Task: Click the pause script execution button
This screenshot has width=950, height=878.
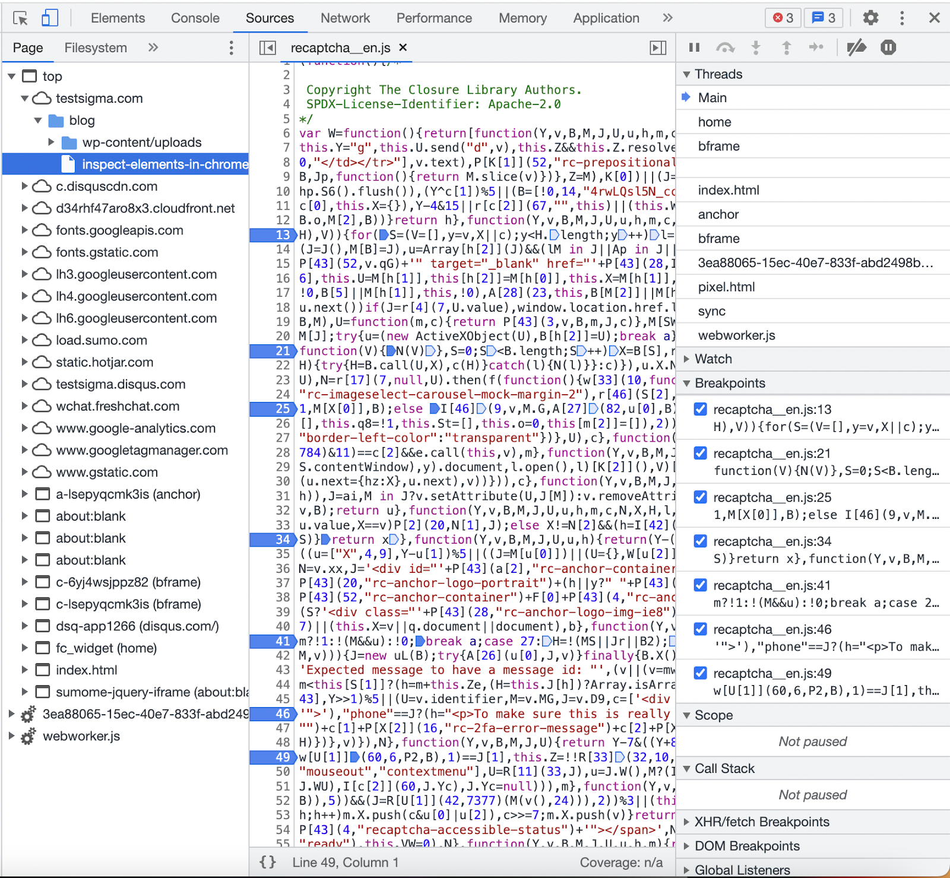Action: pos(694,47)
